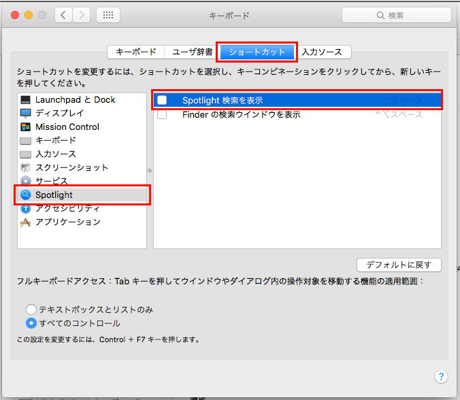Image resolution: width=460 pixels, height=400 pixels.
Task: Minimize window with yellow button
Action: coord(29,15)
